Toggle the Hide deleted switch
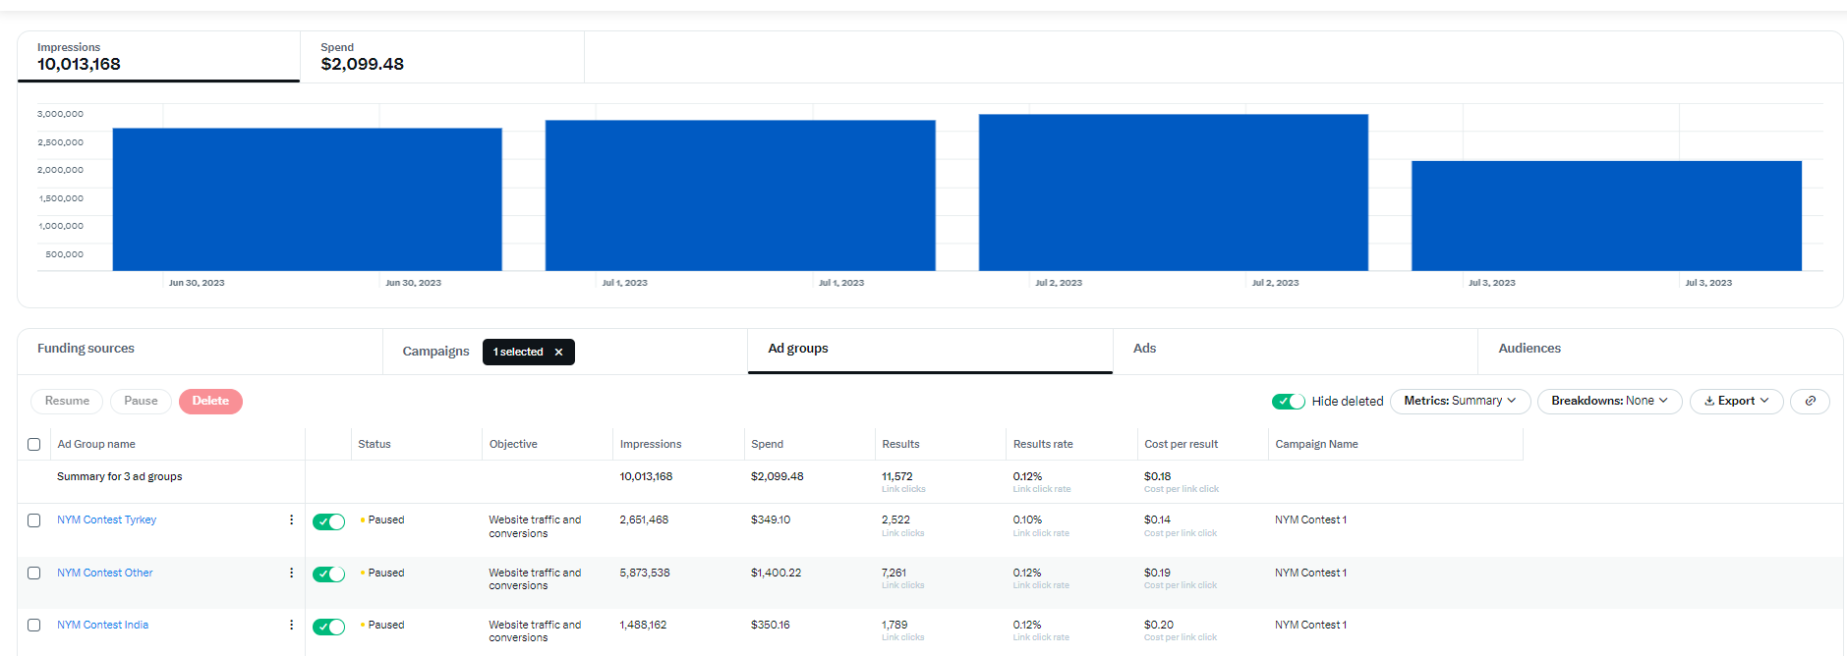Viewport: 1847px width, 656px height. pos(1288,401)
